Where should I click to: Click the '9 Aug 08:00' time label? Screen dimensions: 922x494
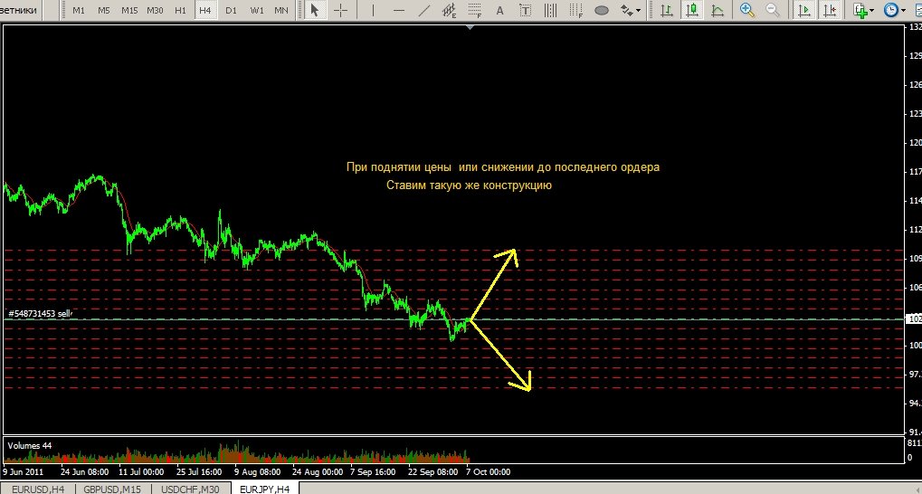click(x=257, y=471)
